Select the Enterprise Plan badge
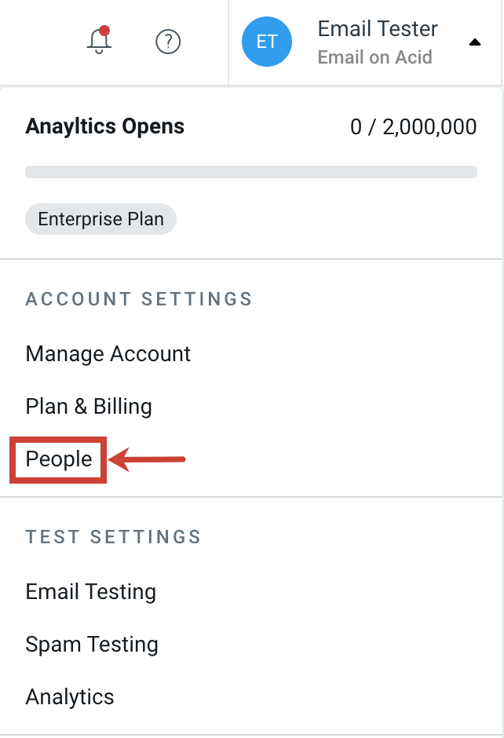504x738 pixels. pos(100,219)
